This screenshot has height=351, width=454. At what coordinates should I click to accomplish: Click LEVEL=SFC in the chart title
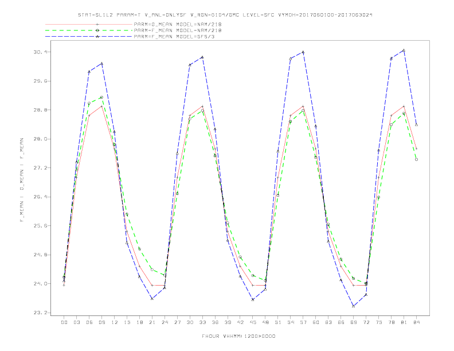259,15
